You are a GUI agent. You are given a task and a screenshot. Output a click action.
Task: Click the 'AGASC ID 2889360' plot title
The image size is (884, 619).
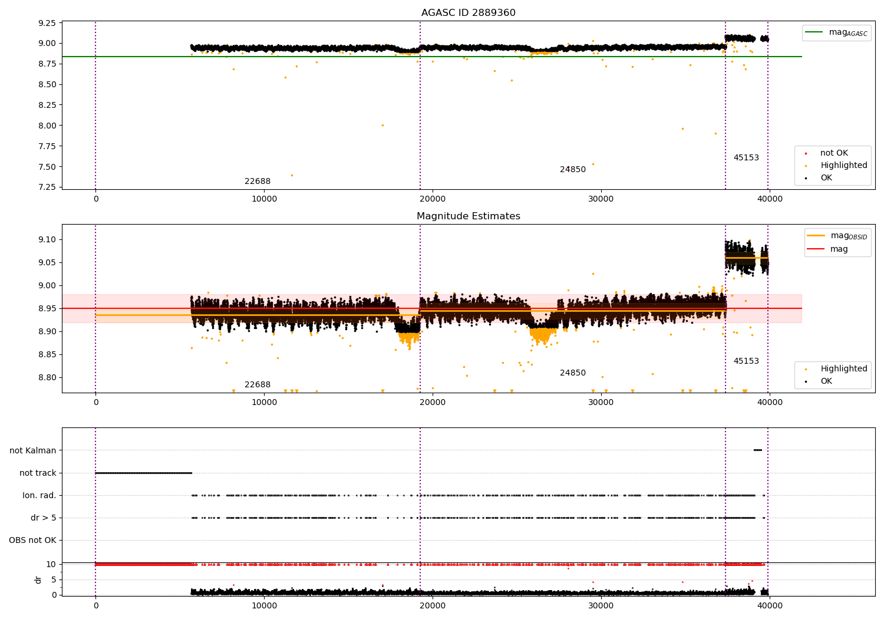click(469, 13)
